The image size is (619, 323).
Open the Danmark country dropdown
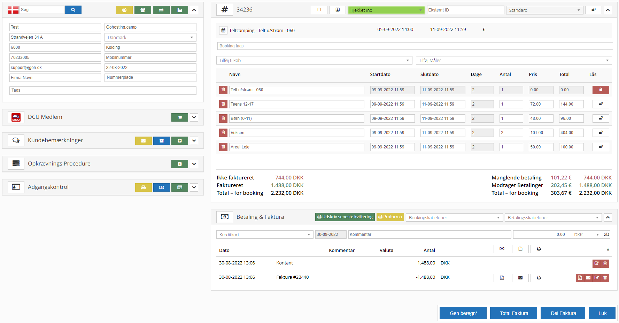click(150, 37)
